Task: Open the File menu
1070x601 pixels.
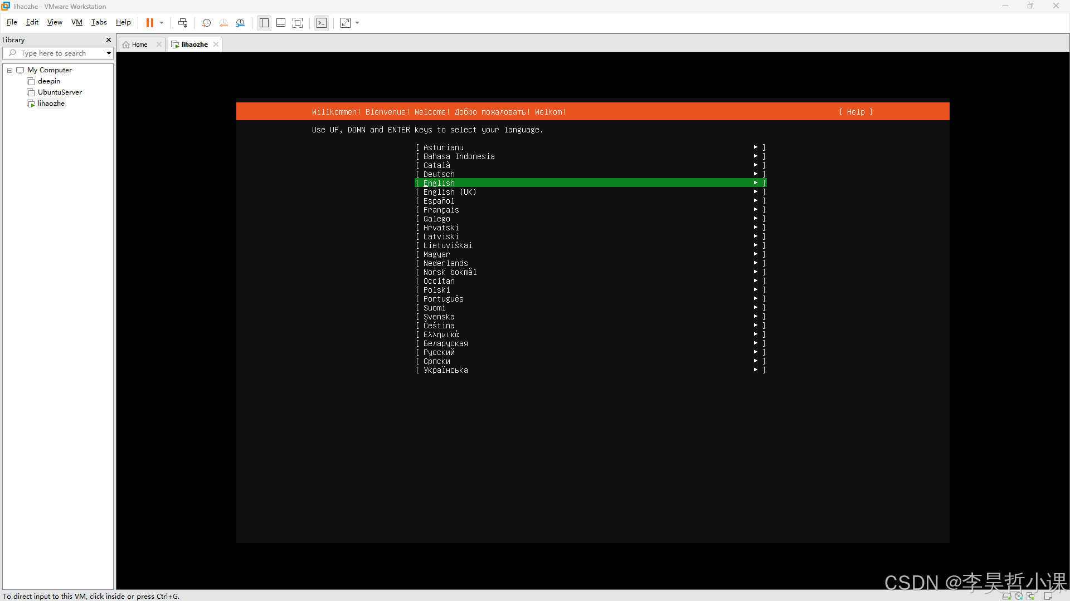Action: [x=12, y=22]
